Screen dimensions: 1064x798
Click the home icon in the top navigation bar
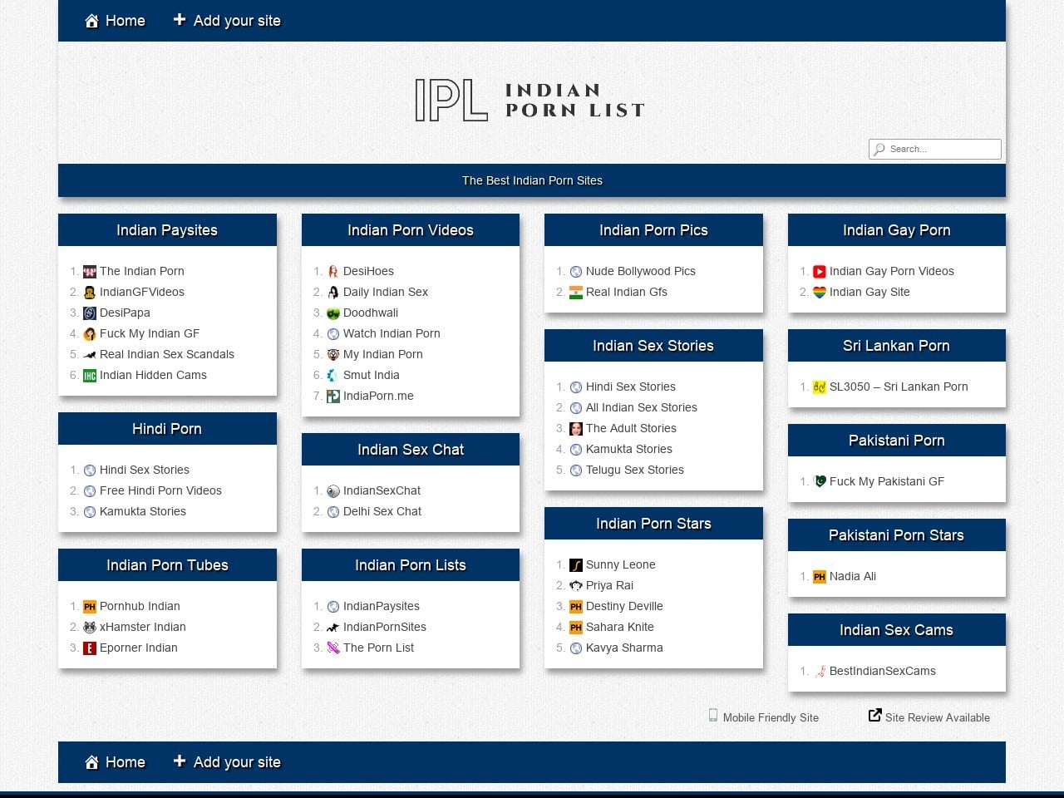(91, 21)
